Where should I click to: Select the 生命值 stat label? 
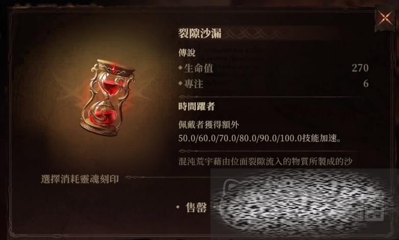[199, 68]
